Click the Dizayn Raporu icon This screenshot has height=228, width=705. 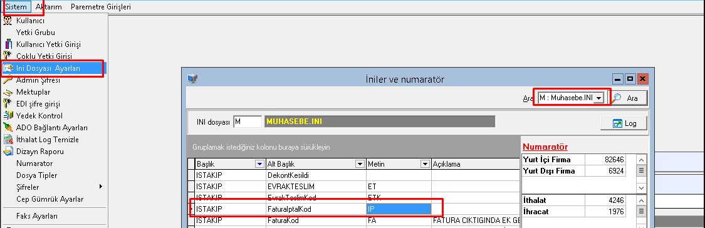point(8,152)
